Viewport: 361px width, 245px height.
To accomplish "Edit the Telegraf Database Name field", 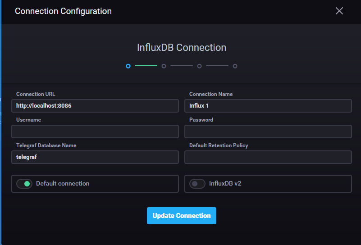I will click(x=95, y=157).
